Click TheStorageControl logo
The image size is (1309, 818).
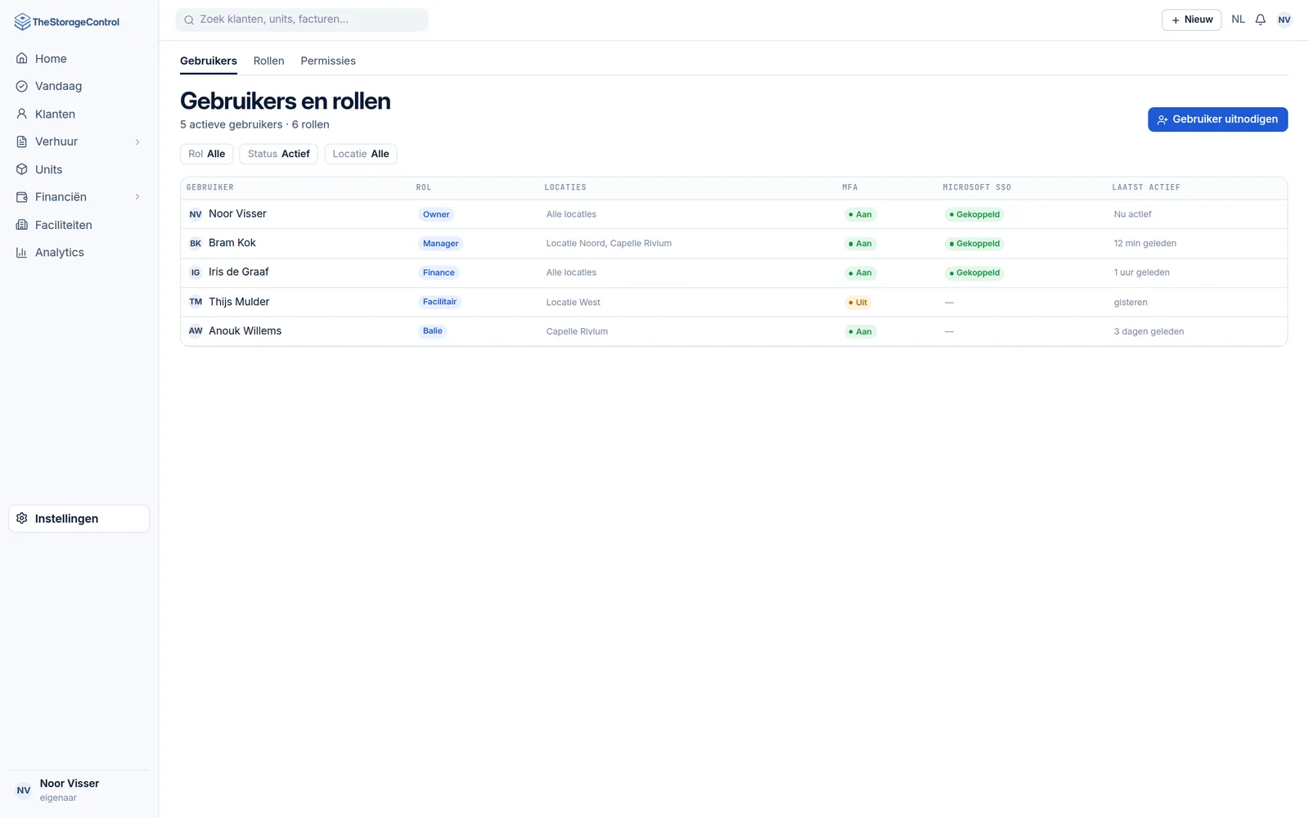click(x=67, y=22)
